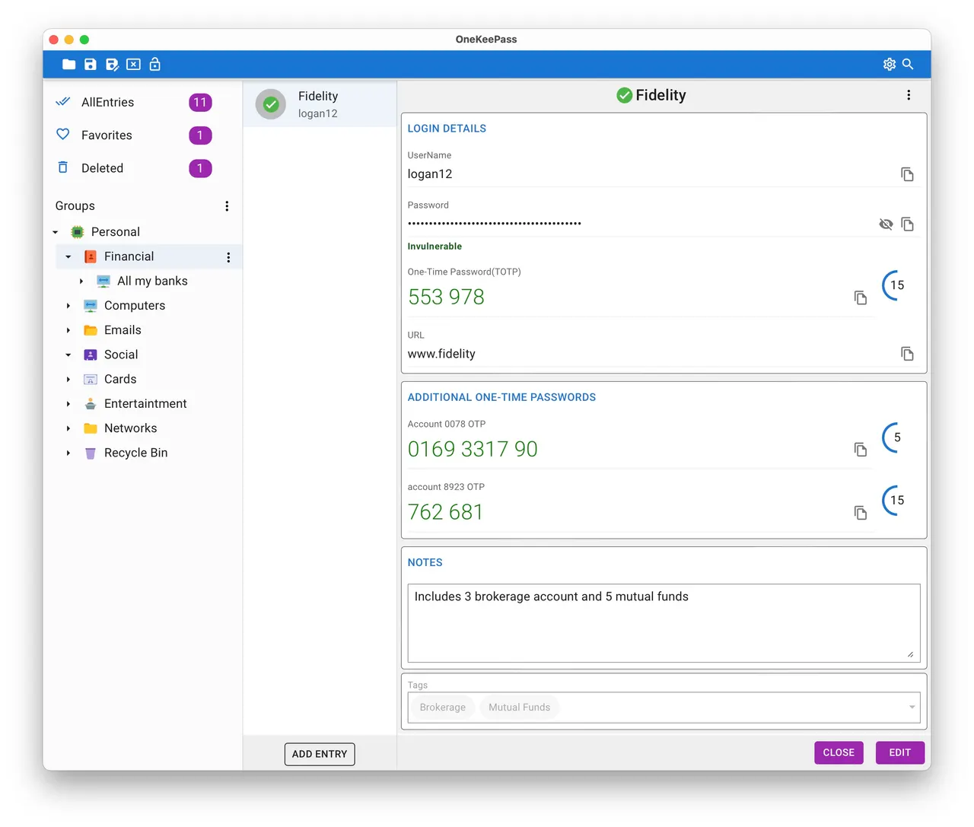Click the www.fidelity URL text
Viewport: 974px width, 827px height.
coord(441,354)
